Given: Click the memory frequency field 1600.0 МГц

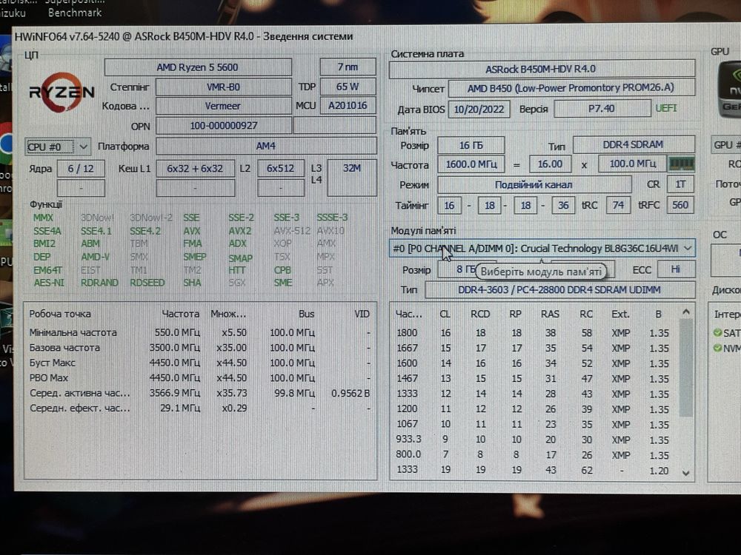Looking at the screenshot, I should pos(471,165).
